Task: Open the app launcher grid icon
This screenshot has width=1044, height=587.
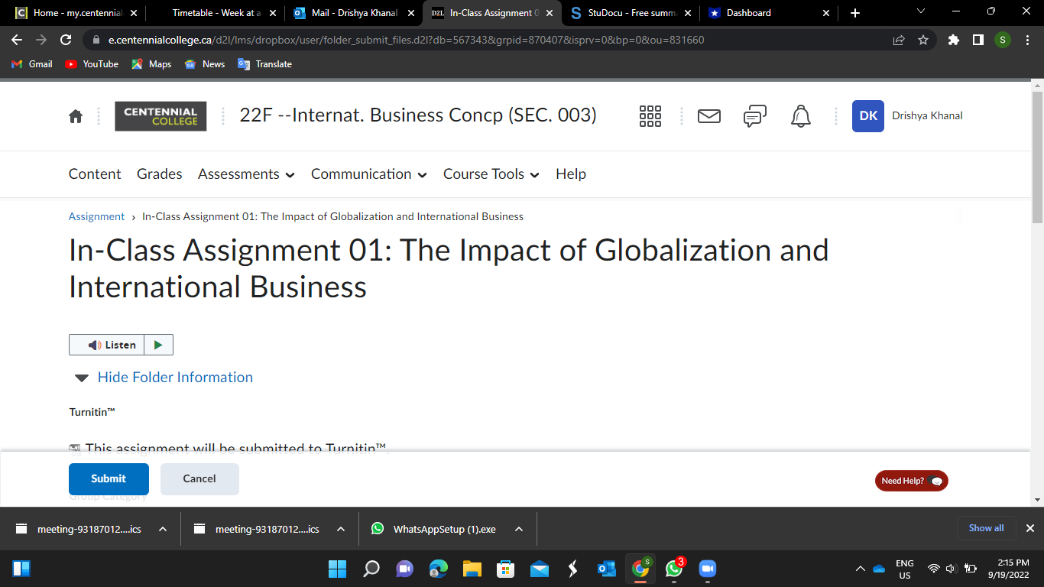Action: click(x=650, y=115)
